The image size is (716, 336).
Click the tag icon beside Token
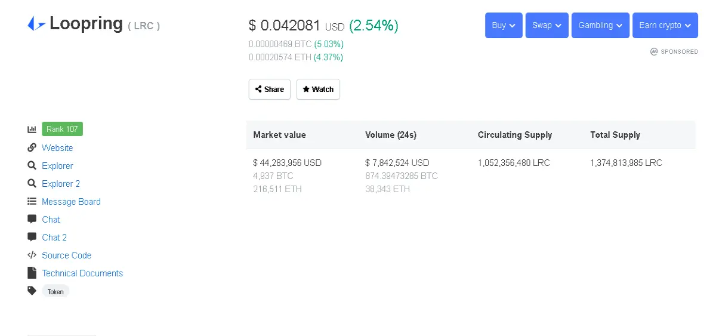tap(32, 291)
